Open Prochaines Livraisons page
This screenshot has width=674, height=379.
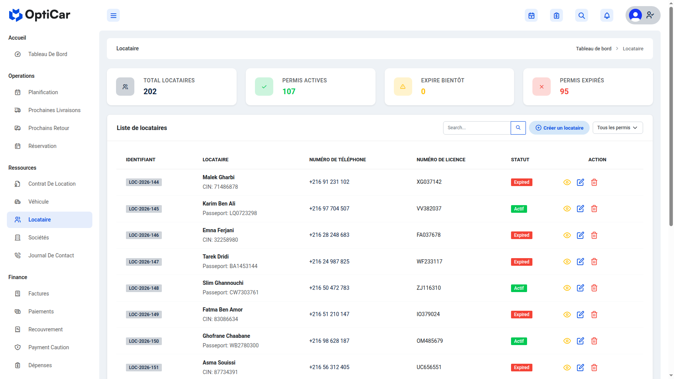[50, 110]
